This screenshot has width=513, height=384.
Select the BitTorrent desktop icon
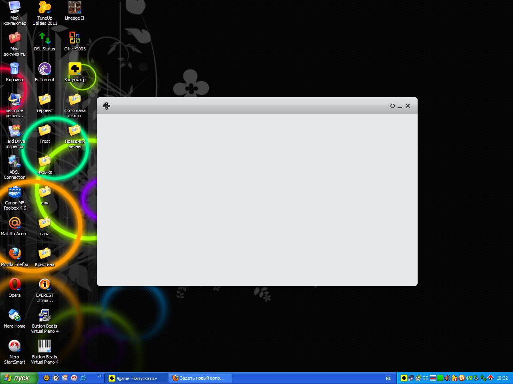coord(44,72)
